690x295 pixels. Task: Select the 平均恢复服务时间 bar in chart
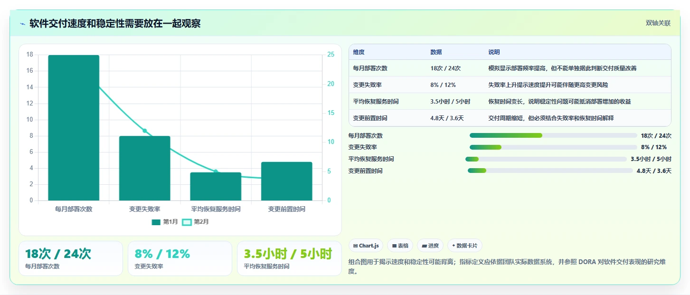pyautogui.click(x=216, y=186)
